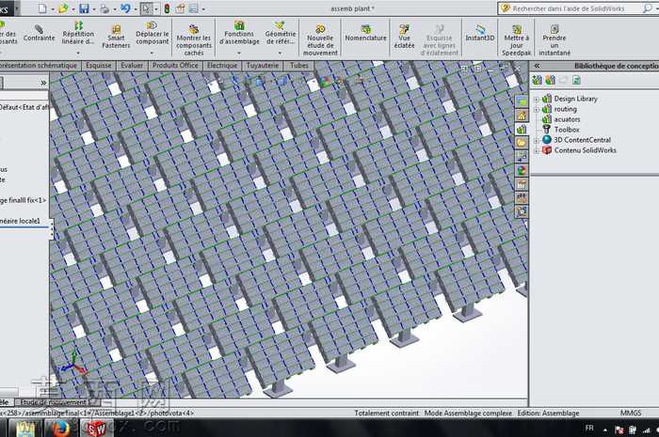
Task: Open SolidWorks Resources task pane tab
Action: (522, 115)
